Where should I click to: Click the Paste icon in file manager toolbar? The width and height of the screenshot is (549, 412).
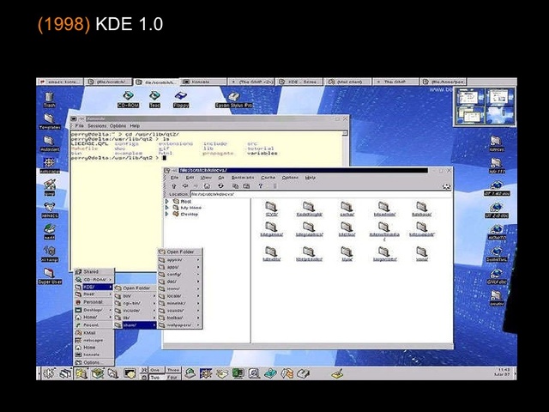point(246,186)
